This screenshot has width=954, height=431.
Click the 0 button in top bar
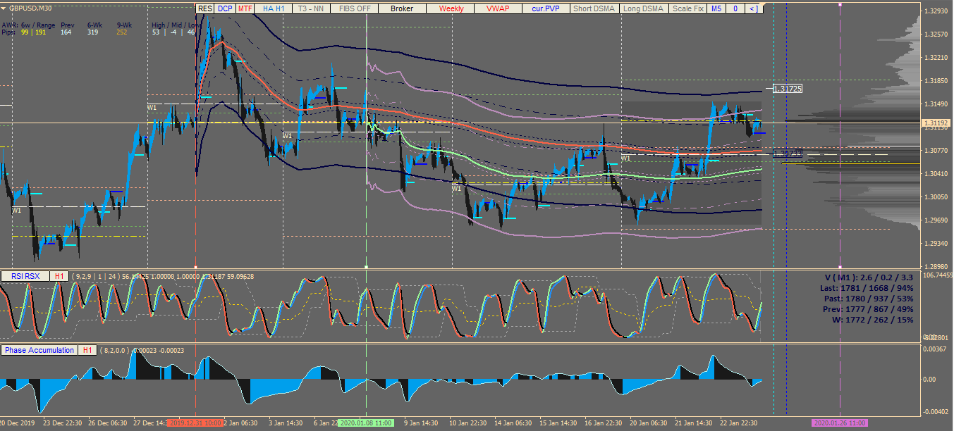pos(735,8)
